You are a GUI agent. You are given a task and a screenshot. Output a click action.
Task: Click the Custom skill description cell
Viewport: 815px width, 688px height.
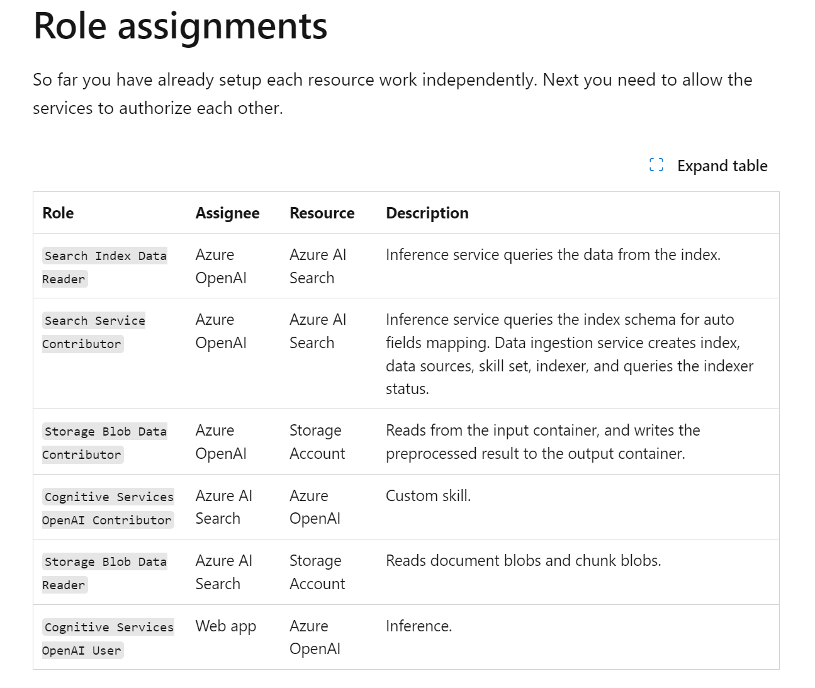coord(428,495)
